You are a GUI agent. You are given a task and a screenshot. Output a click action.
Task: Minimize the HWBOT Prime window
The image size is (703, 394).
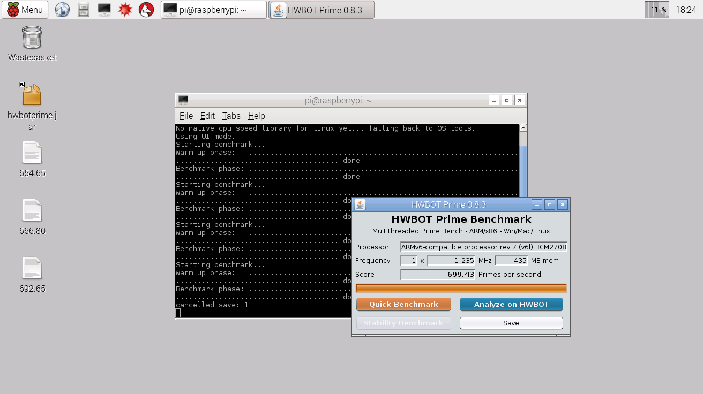click(x=537, y=204)
